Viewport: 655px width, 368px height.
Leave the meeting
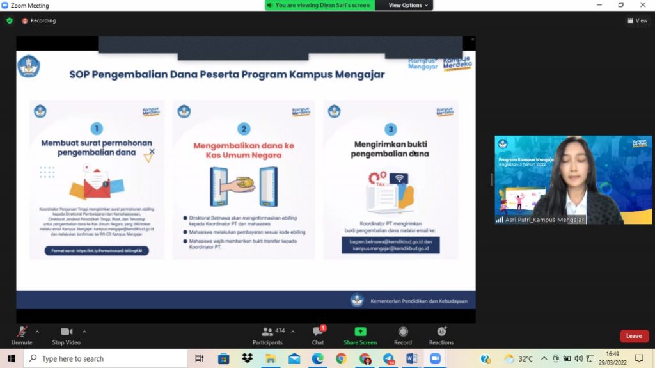click(633, 336)
